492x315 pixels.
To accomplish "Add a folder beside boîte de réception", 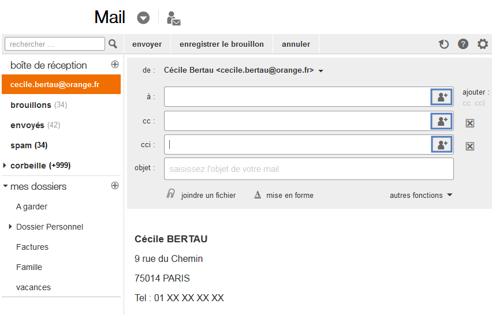I will (x=115, y=65).
